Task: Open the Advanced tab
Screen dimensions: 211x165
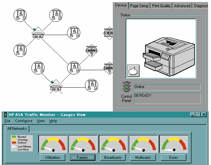Action: [182, 6]
